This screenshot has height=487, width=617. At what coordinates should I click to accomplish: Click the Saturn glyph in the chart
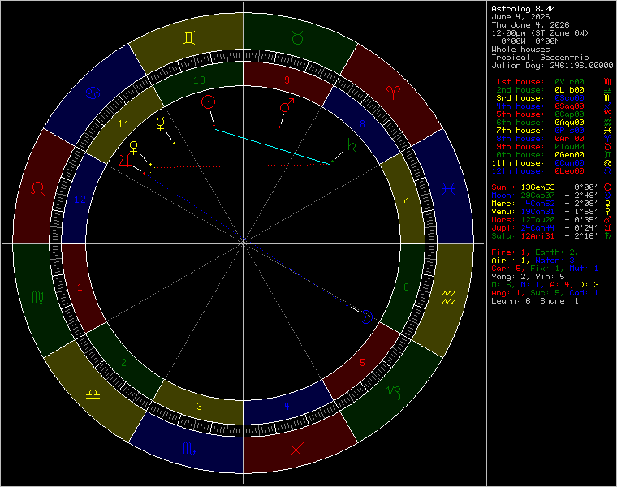click(x=350, y=144)
